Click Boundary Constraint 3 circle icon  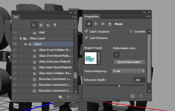click(x=34, y=91)
